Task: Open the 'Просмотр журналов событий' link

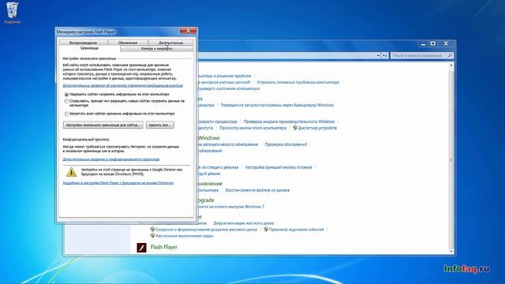Action: 297,230
